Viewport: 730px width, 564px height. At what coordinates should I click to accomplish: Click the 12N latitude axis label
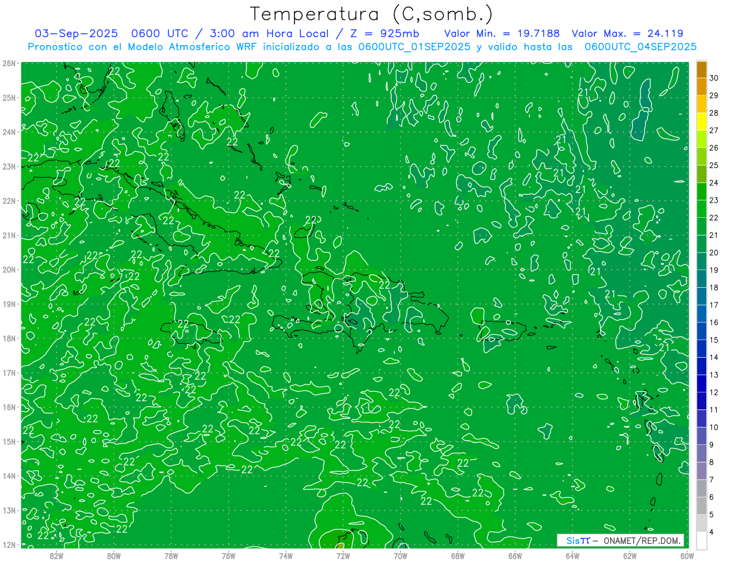coord(9,545)
